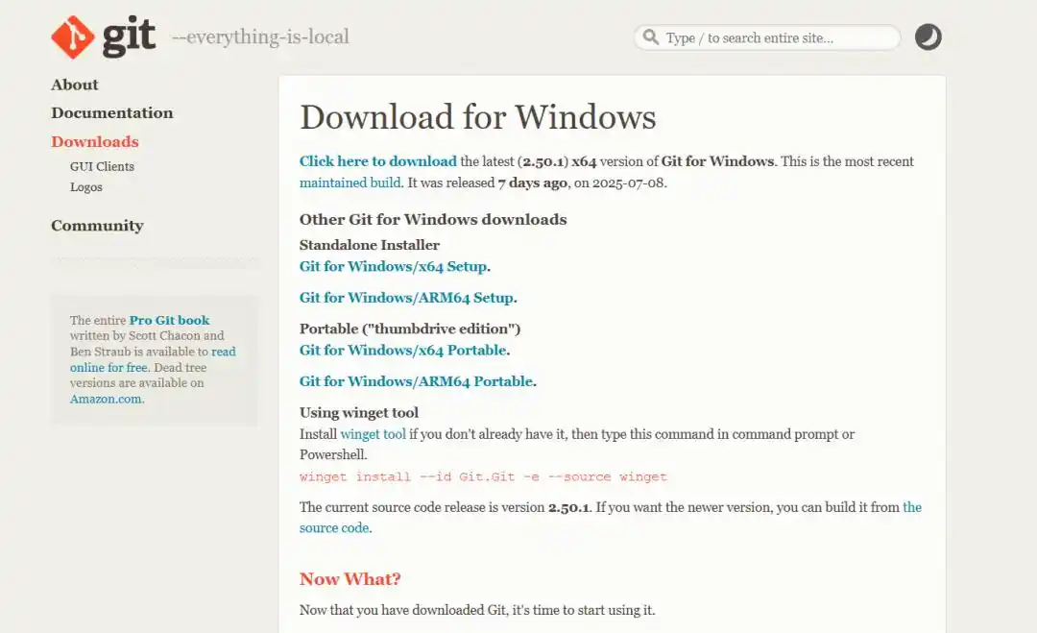Image resolution: width=1037 pixels, height=633 pixels.
Task: Toggle dark mode with moon icon
Action: (x=928, y=37)
